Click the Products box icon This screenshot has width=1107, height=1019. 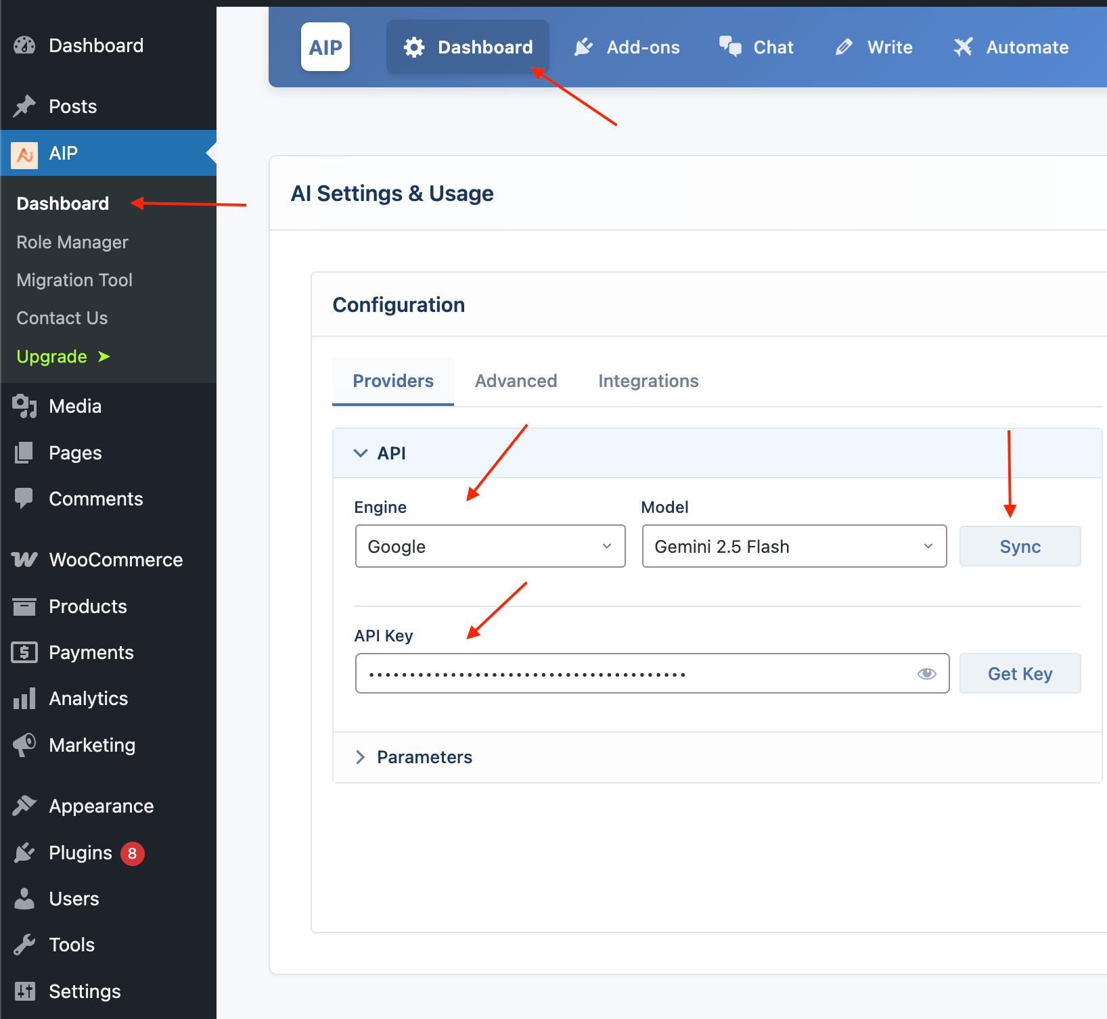(x=24, y=606)
